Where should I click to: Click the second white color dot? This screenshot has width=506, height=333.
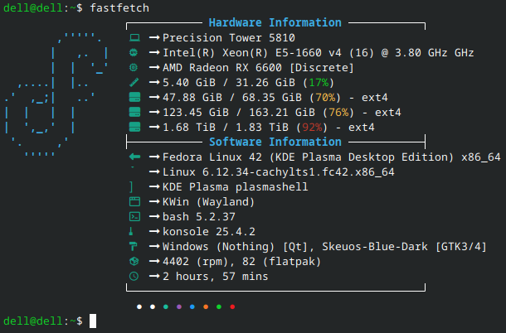tap(153, 306)
